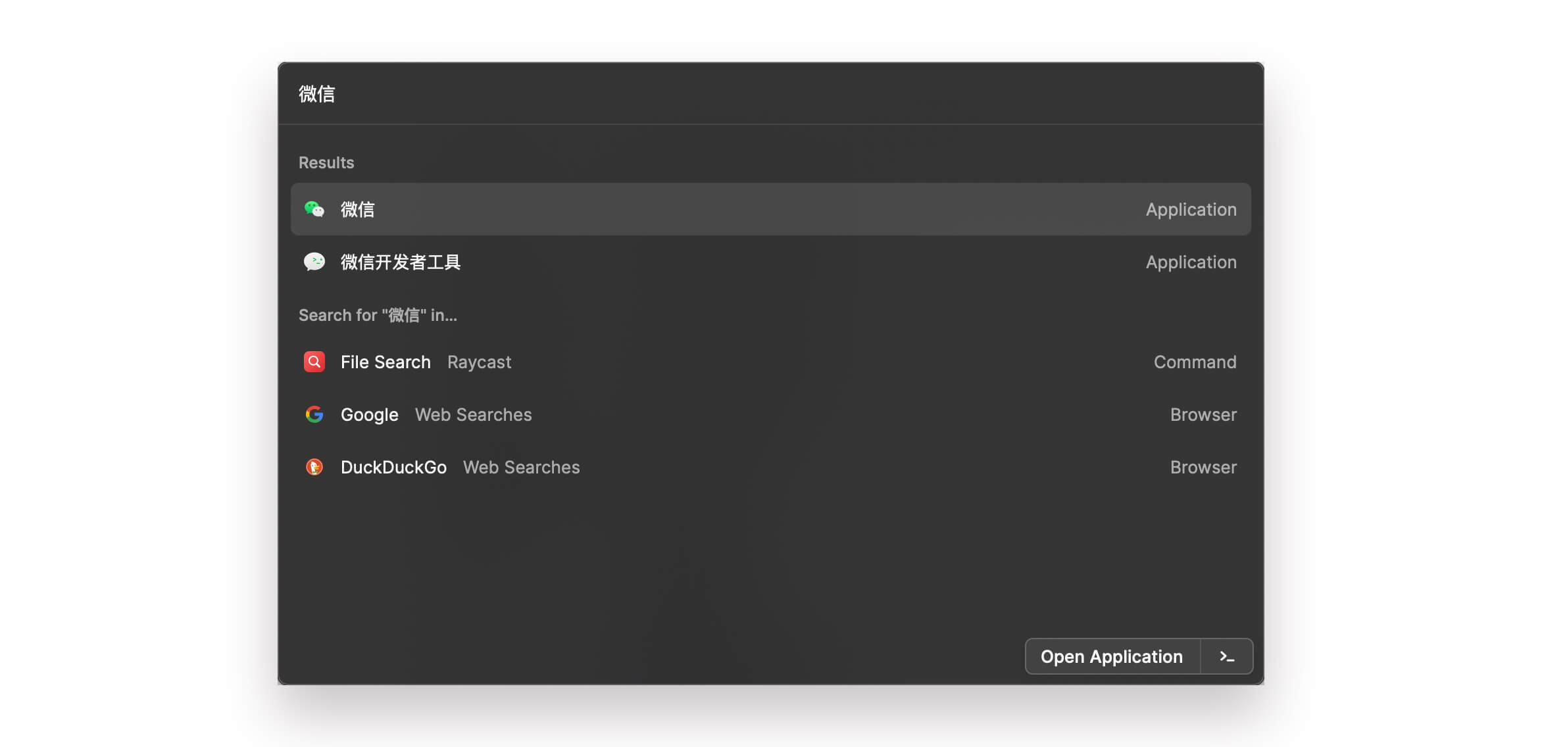Click the Raycast subtitle beside File Search
Image resolution: width=1542 pixels, height=747 pixels.
(479, 362)
